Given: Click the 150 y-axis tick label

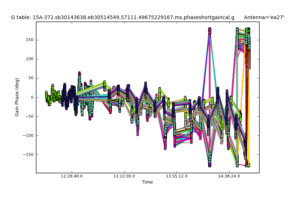Looking at the screenshot, I should tap(29, 40).
